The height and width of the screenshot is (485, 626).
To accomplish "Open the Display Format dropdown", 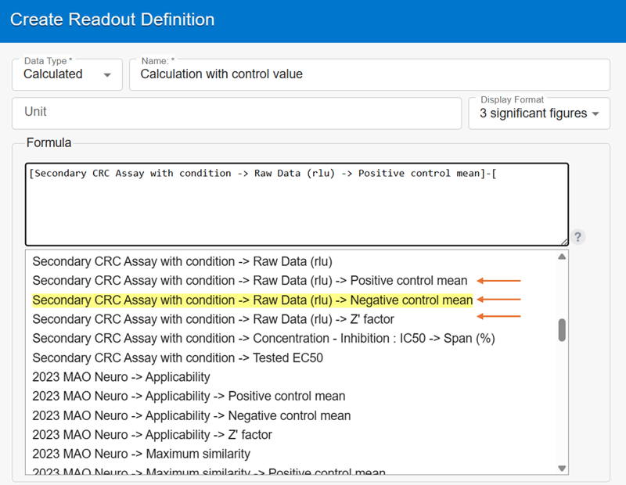I will pos(539,113).
